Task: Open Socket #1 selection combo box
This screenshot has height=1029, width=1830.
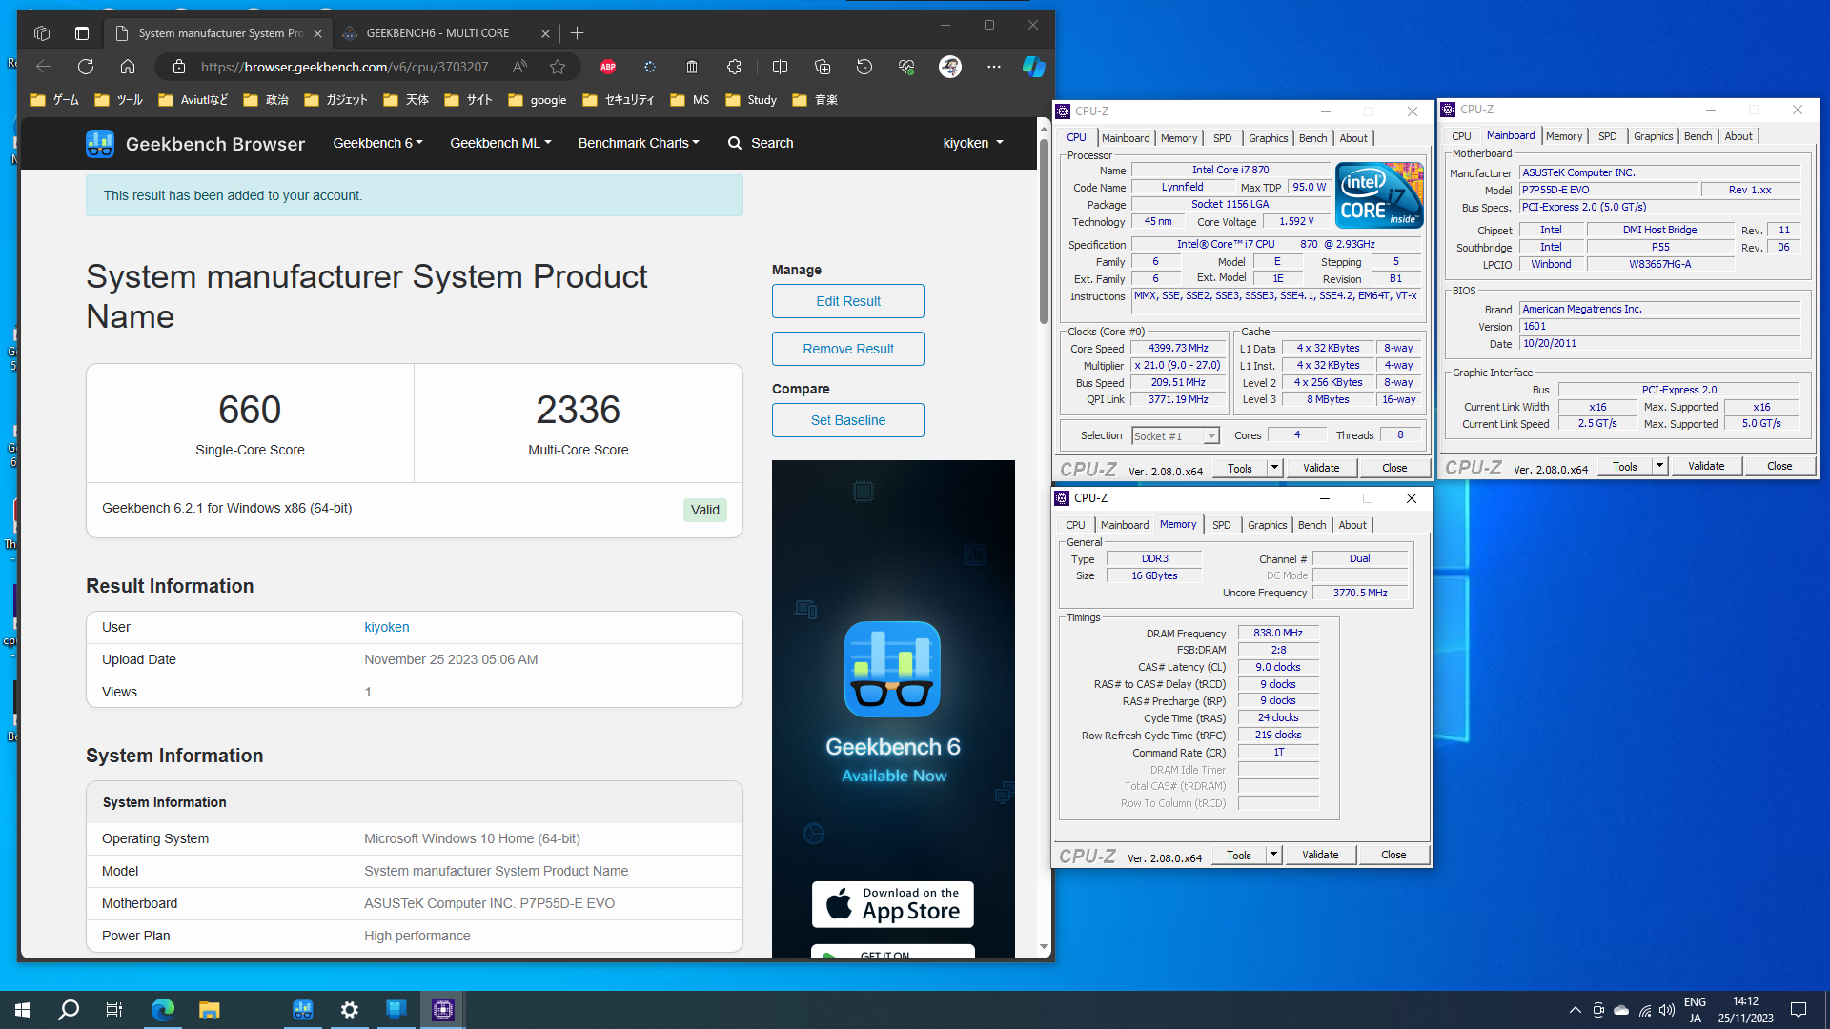Action: (x=1175, y=436)
